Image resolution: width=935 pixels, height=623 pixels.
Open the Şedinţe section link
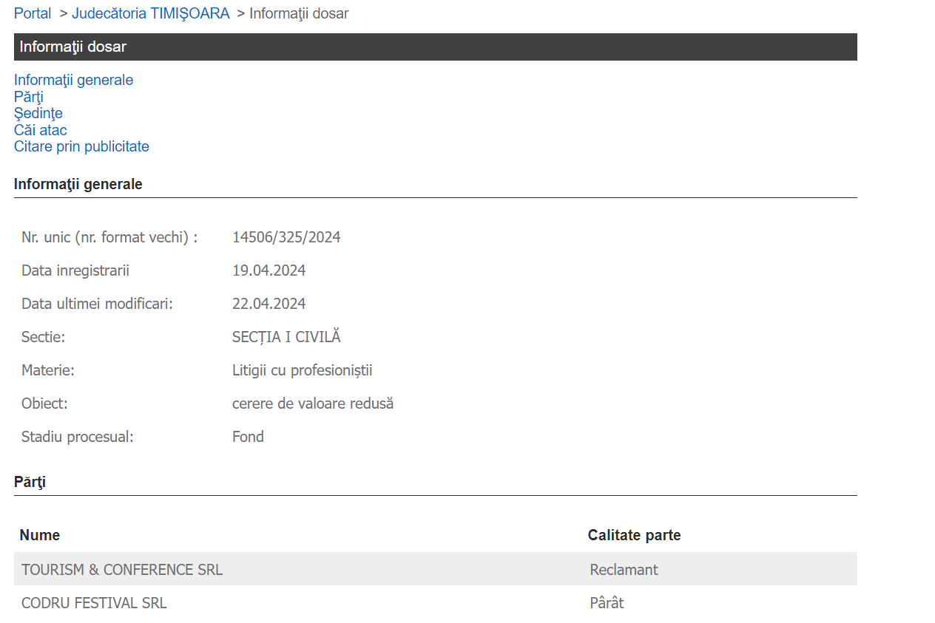click(x=38, y=113)
